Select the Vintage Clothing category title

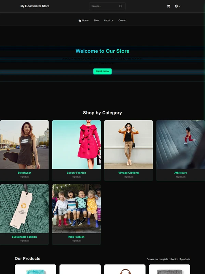click(128, 173)
